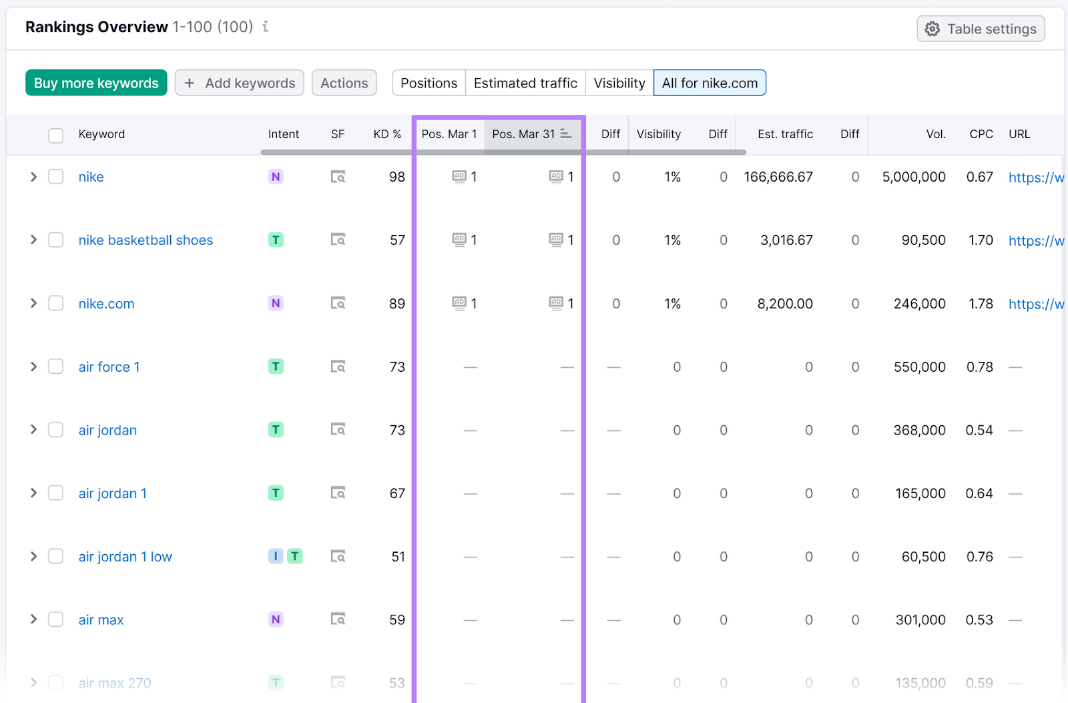Tick the air jordan 1 low checkbox
This screenshot has height=703, width=1068.
[x=56, y=556]
